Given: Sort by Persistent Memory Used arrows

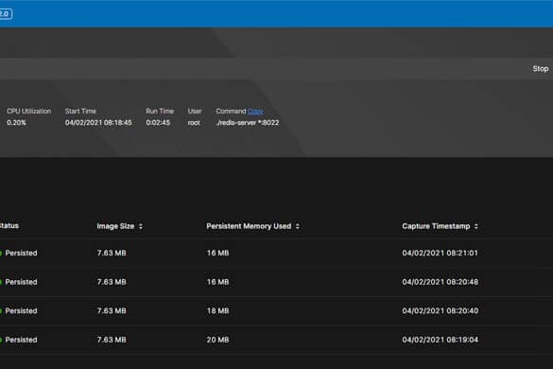Looking at the screenshot, I should pyautogui.click(x=298, y=226).
